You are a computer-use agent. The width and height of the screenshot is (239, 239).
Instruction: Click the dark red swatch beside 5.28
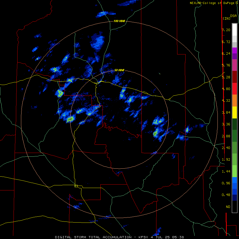[x=234, y=77]
